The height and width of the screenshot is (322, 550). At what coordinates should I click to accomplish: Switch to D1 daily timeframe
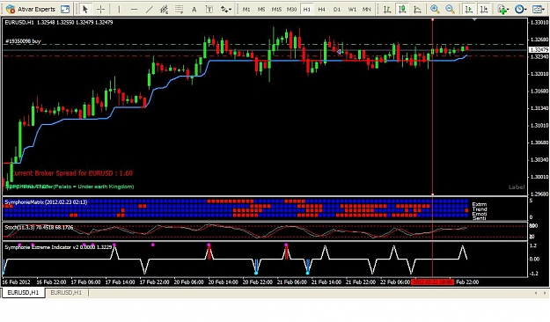[337, 10]
